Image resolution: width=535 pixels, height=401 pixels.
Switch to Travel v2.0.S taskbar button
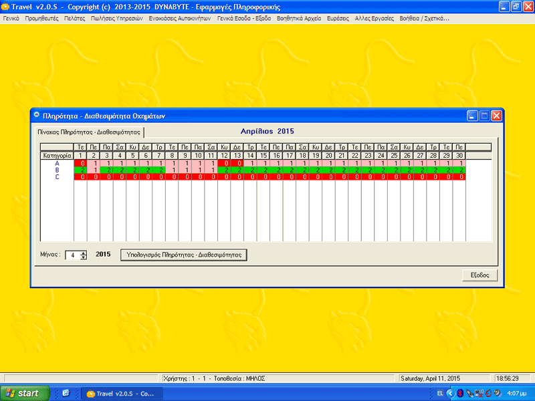click(122, 394)
